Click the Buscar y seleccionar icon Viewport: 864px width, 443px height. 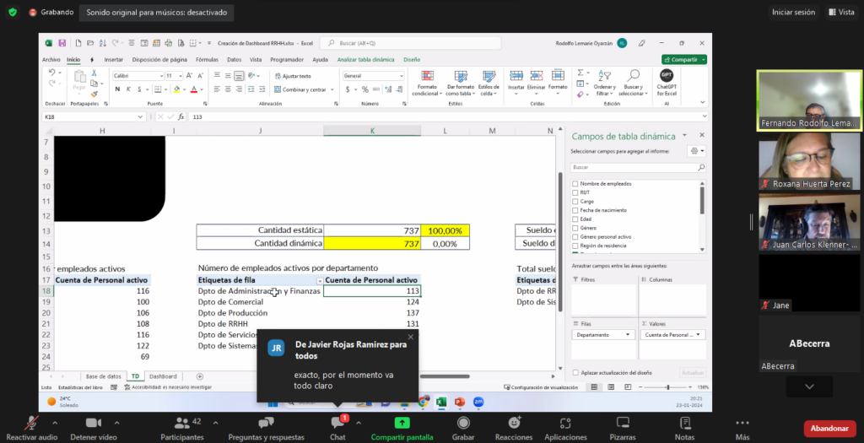coord(633,76)
